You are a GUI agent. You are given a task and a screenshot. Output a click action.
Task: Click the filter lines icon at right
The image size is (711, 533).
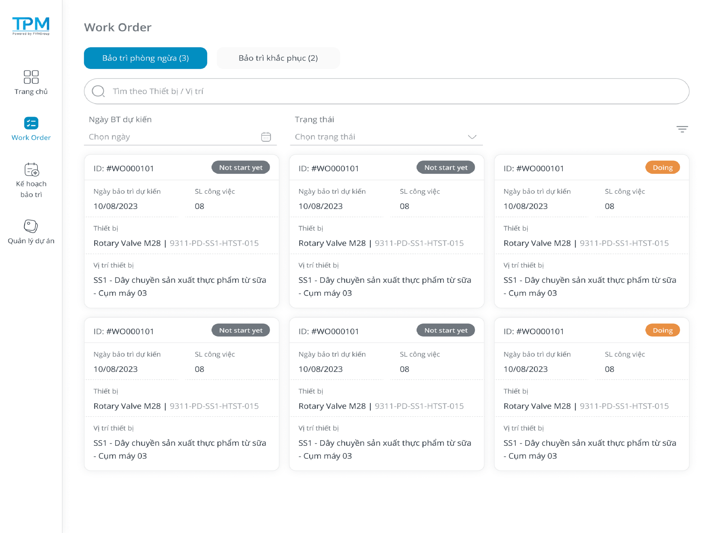tap(682, 129)
